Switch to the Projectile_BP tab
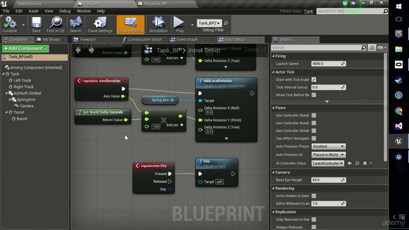This screenshot has height=230, width=409. [x=156, y=4]
